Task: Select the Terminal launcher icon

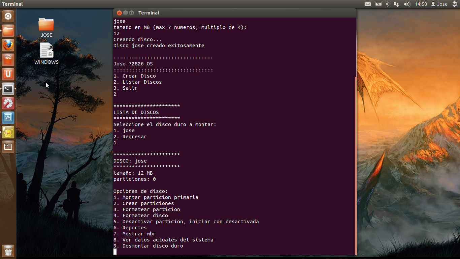Action: [8, 89]
